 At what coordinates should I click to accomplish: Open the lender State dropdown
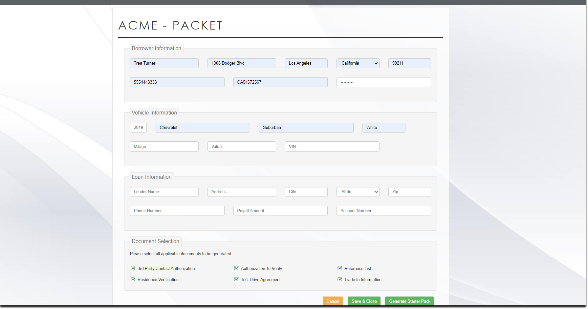pyautogui.click(x=358, y=192)
